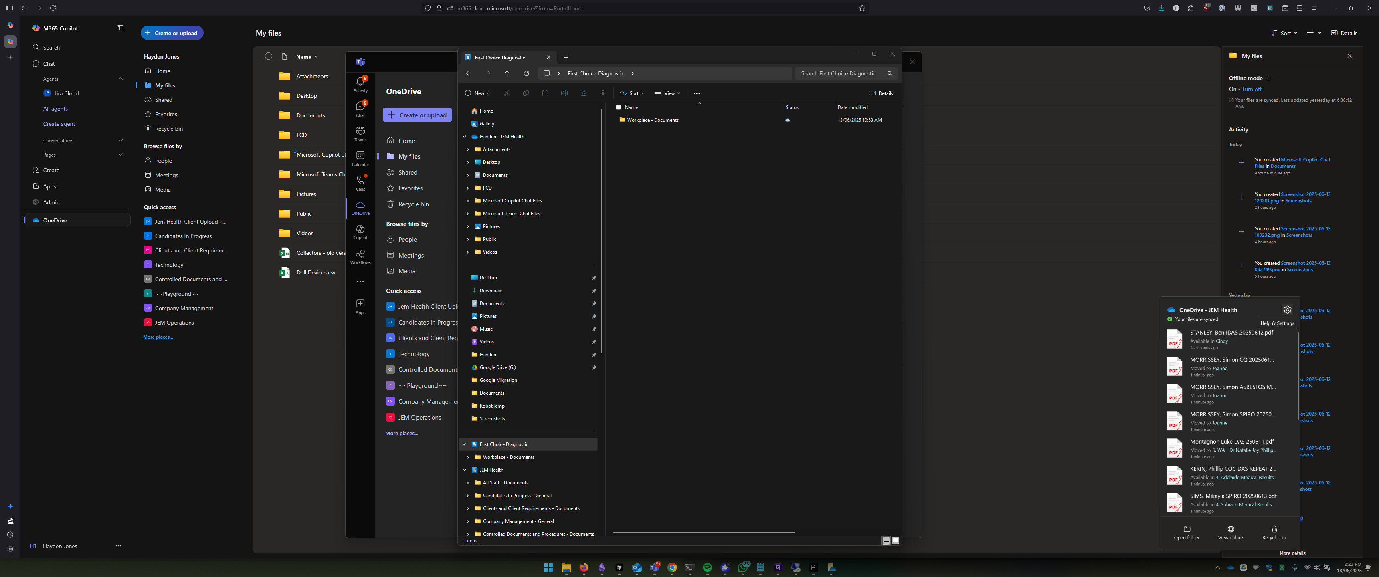The image size is (1379, 577).
Task: Click the Share icon in File Explorer toolbar
Action: [584, 93]
